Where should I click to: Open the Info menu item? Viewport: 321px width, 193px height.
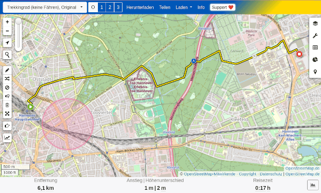point(201,7)
